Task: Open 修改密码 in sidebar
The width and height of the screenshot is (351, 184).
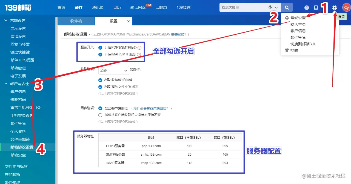Action: point(18,100)
